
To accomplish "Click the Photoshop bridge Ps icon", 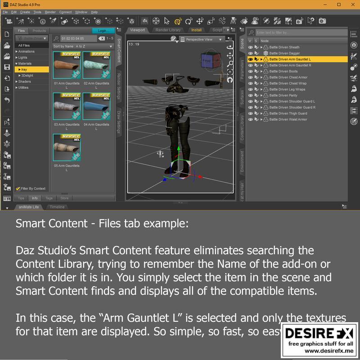I will pyautogui.click(x=7, y=122).
